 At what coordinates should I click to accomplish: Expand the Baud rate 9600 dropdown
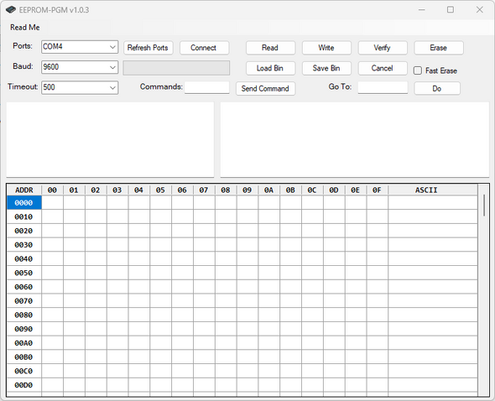click(x=80, y=67)
